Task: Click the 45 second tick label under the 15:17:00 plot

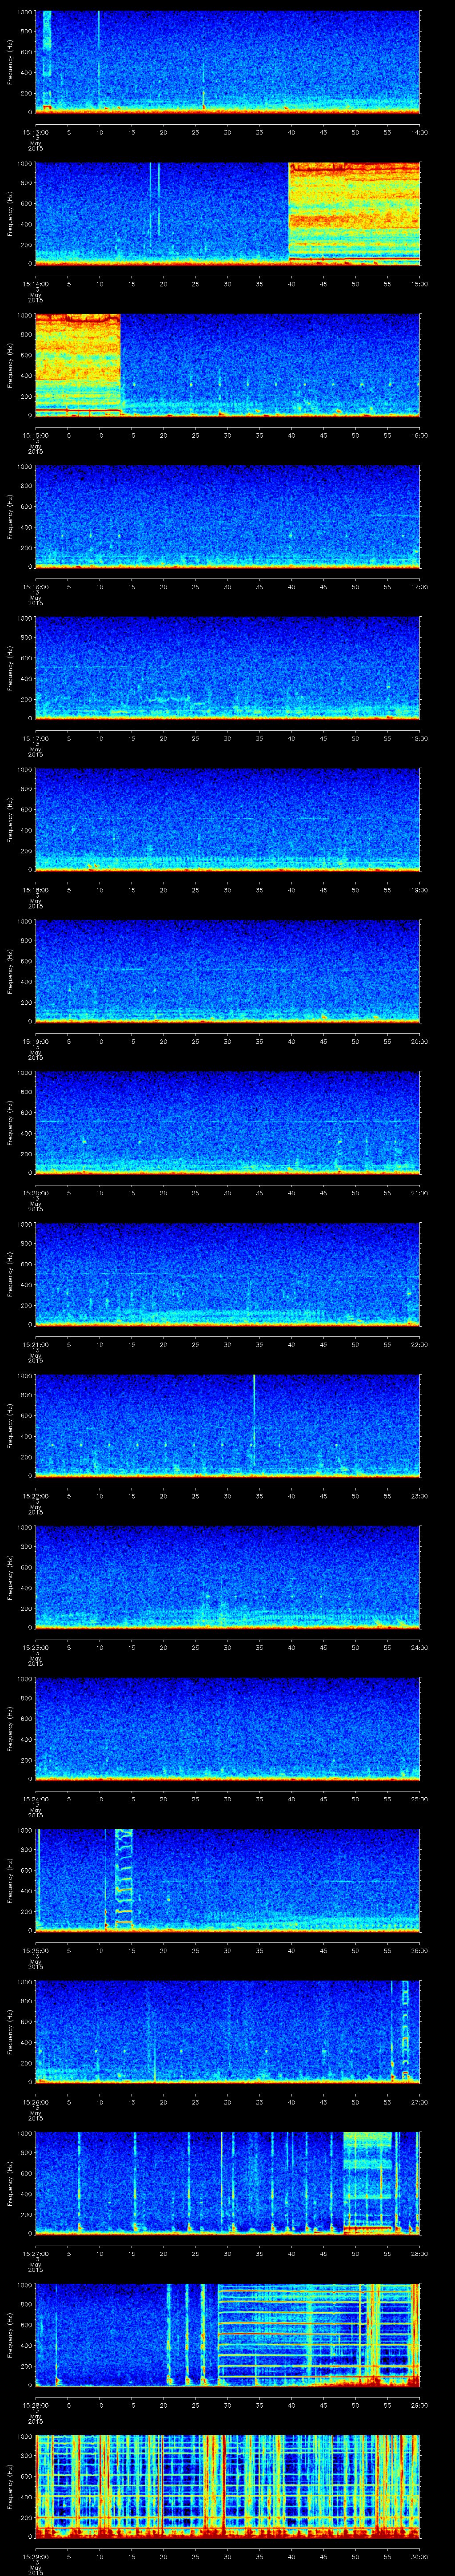Action: [323, 738]
